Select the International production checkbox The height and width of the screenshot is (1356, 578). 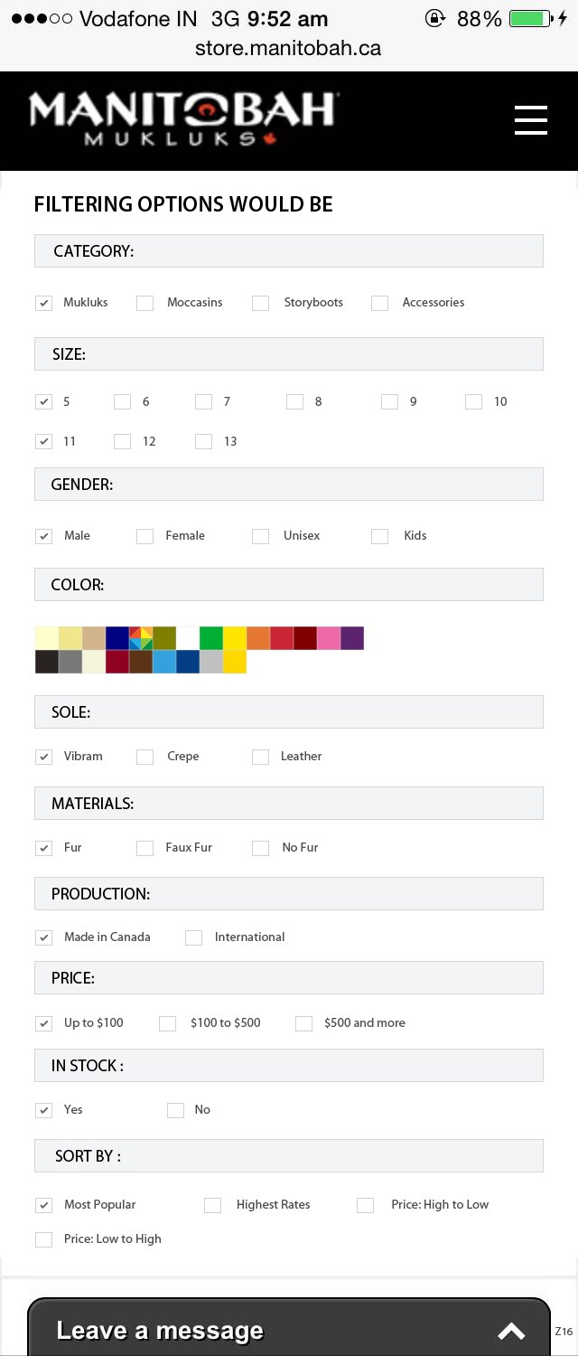point(193,937)
